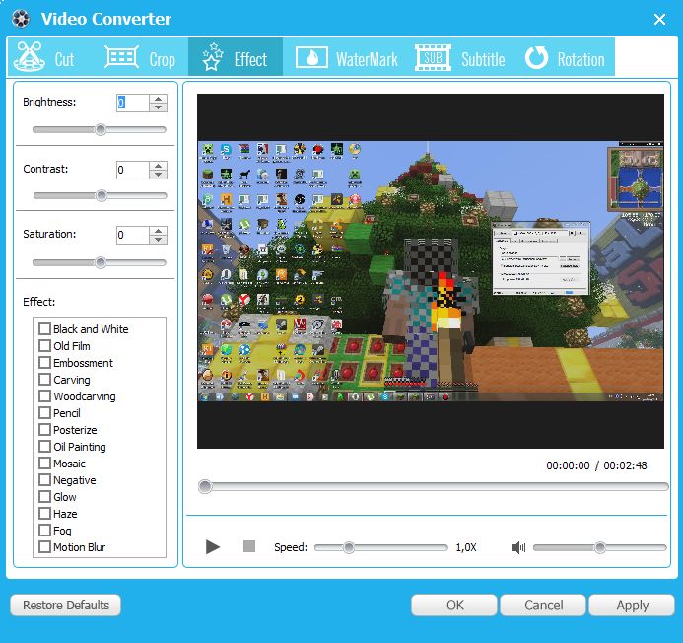The width and height of the screenshot is (683, 643).
Task: Mute audio with speaker icon
Action: (519, 547)
